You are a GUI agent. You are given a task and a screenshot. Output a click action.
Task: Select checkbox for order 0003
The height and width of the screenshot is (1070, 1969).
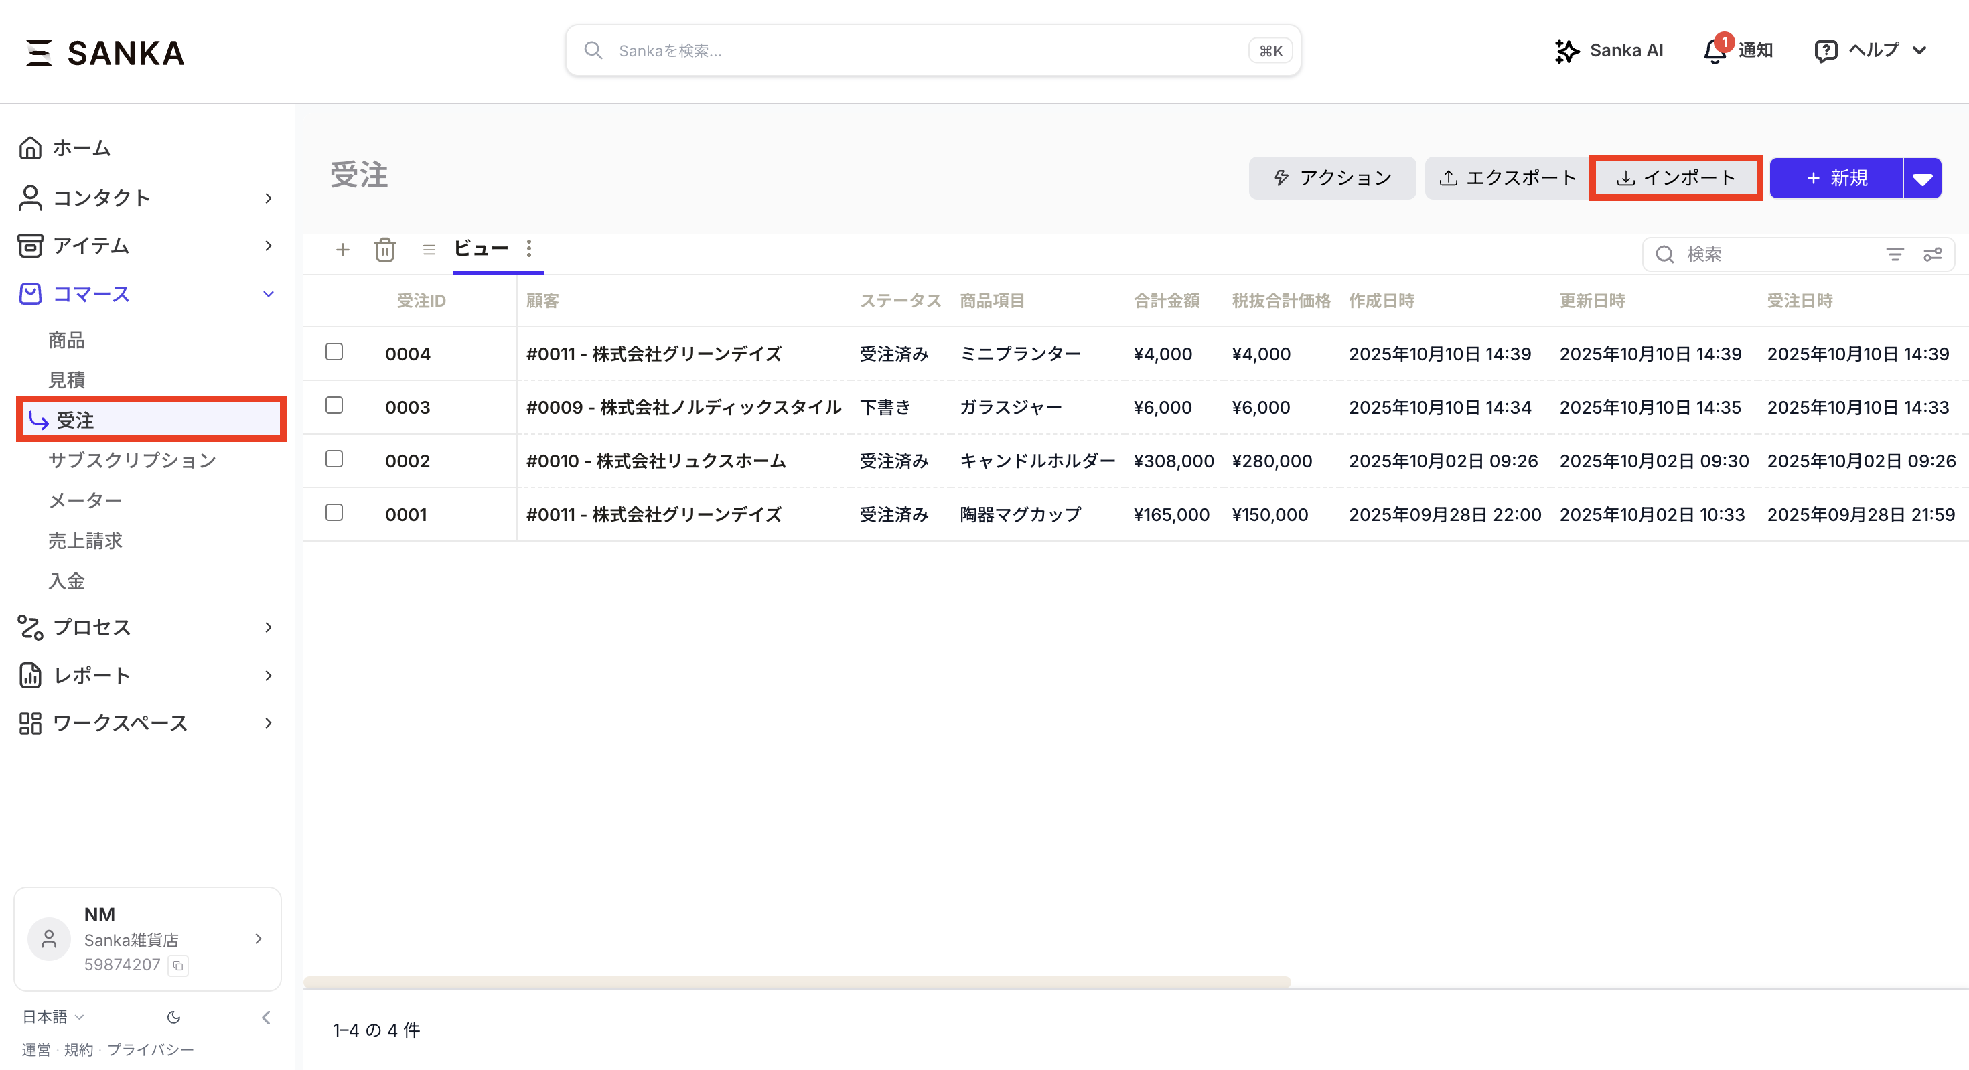coord(334,405)
